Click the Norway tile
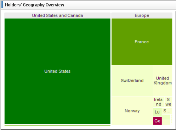This screenshot has height=130, width=176. [132, 110]
